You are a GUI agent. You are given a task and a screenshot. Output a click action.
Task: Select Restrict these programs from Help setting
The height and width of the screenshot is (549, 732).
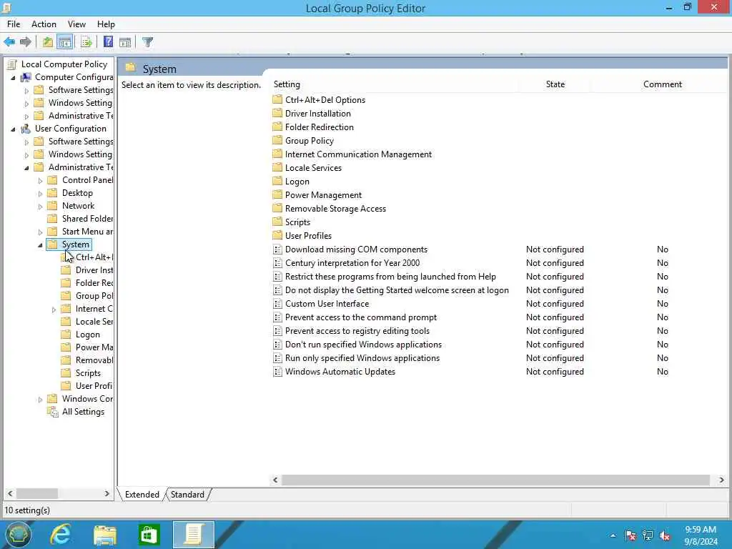tap(390, 277)
